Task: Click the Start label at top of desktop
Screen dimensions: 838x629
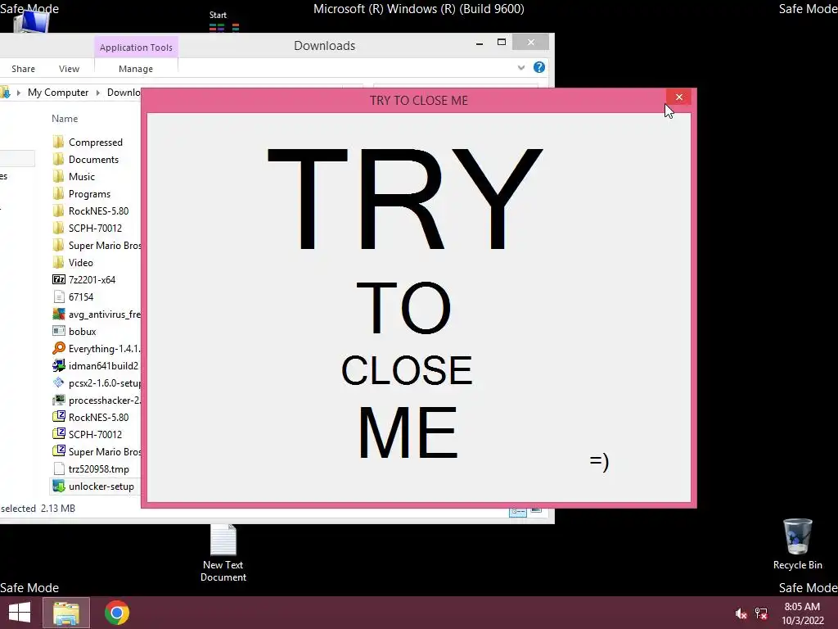Action: coord(218,15)
